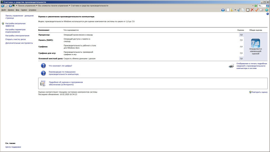Screen dimensions: 270x152
Task: Click the red X Delete toolbar icon
Action: pyautogui.click(x=252, y=10)
